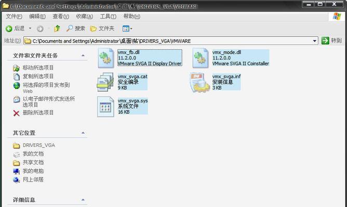Image resolution: width=347 pixels, height=207 pixels.
Task: Select the vmx_svga.inf file icon
Action: pos(200,82)
